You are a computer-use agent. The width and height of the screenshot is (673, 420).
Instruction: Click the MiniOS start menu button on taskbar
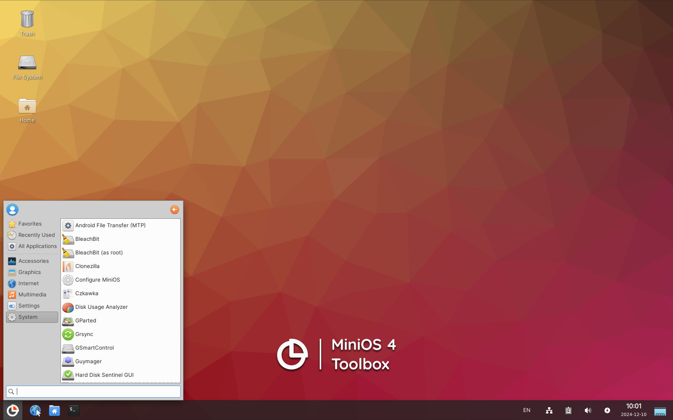click(13, 410)
